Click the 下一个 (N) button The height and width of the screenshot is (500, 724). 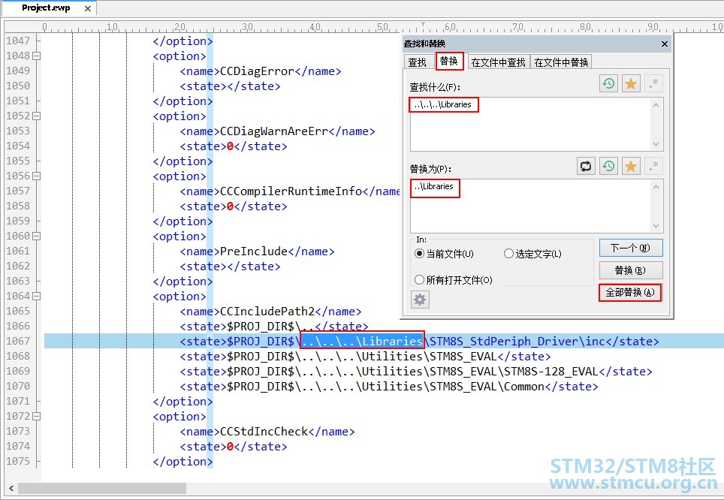[x=631, y=248]
